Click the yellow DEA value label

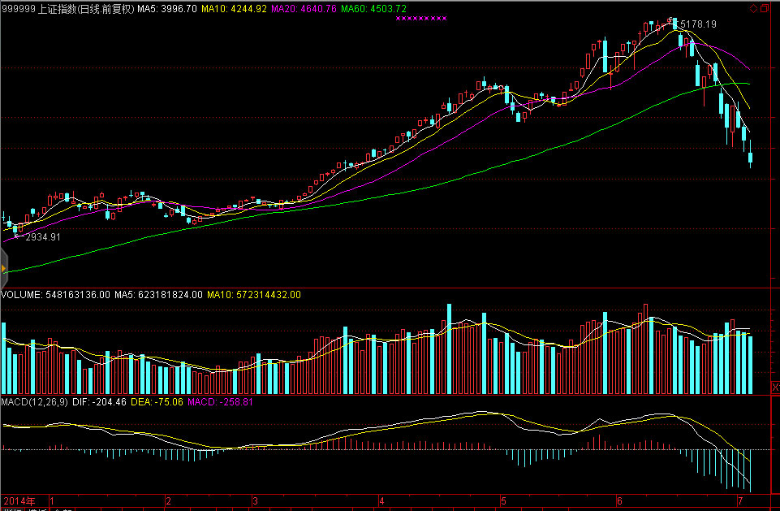tap(157, 401)
